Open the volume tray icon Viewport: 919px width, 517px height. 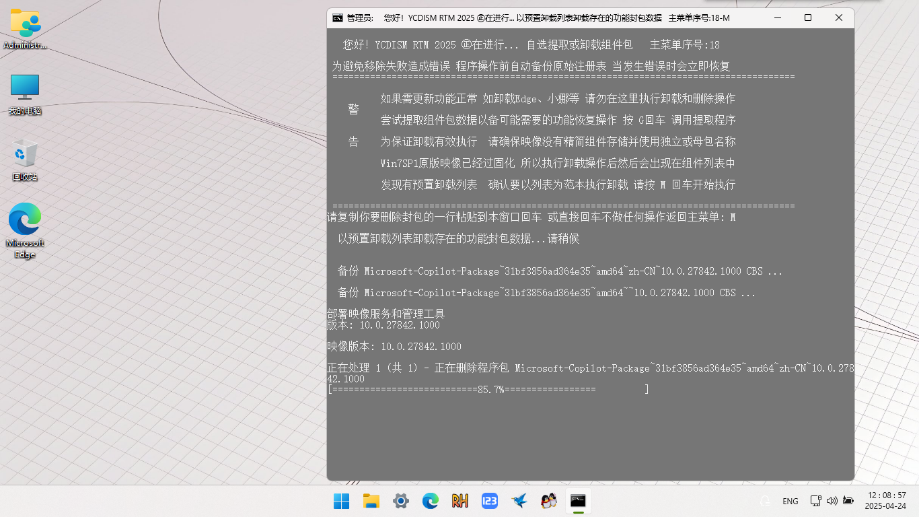click(x=832, y=501)
